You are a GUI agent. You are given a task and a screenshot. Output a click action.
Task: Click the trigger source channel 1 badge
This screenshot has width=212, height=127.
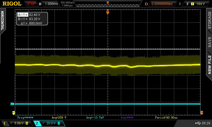(192, 4)
